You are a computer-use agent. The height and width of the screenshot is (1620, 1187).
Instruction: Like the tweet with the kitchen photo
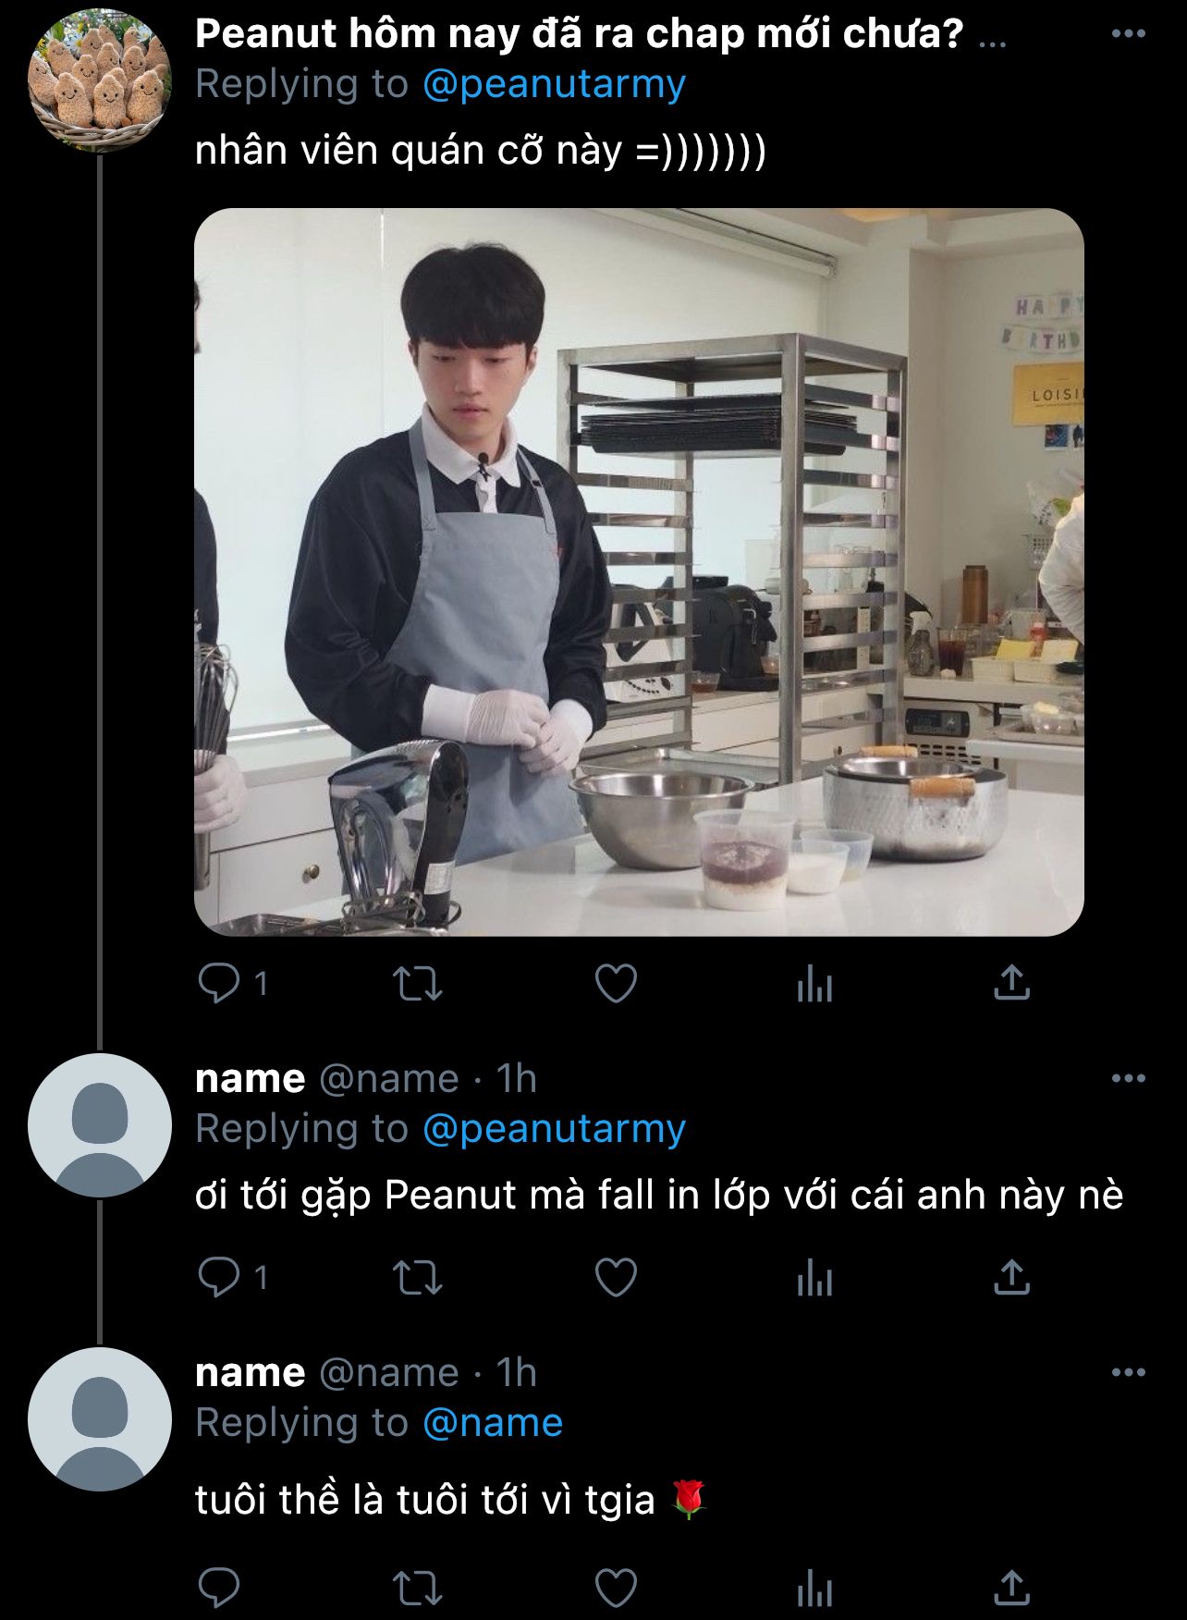point(616,984)
